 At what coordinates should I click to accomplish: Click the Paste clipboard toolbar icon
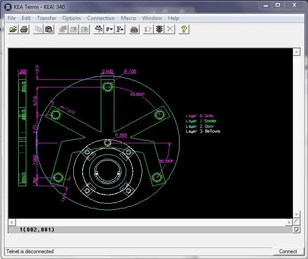[x=49, y=29]
